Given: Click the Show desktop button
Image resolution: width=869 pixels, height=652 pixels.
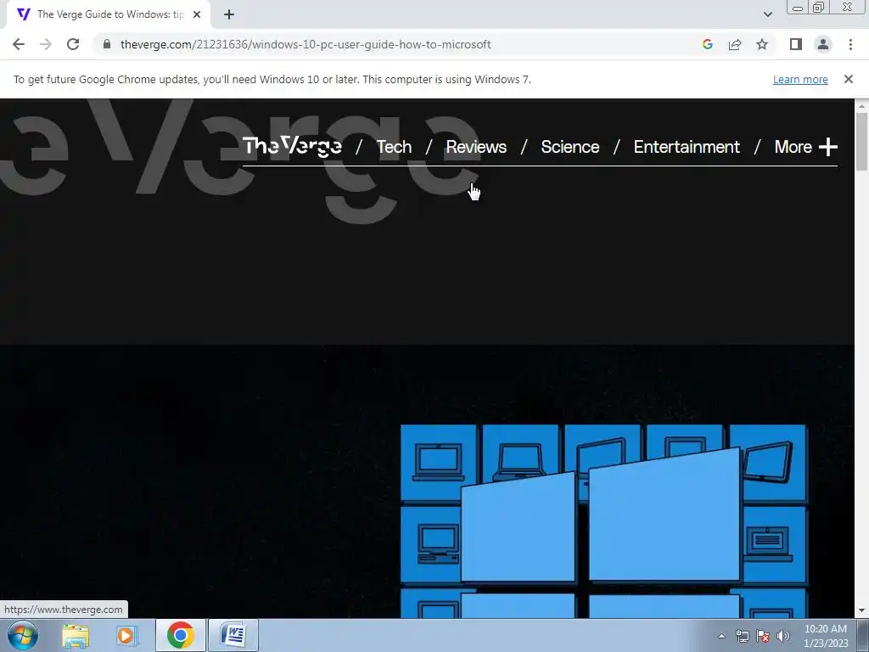Looking at the screenshot, I should pyautogui.click(x=863, y=635).
